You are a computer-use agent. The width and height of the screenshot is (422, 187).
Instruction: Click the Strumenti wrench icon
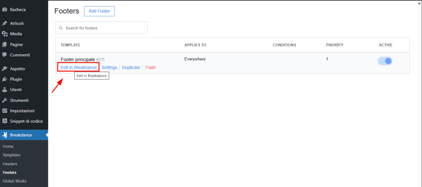pos(4,100)
